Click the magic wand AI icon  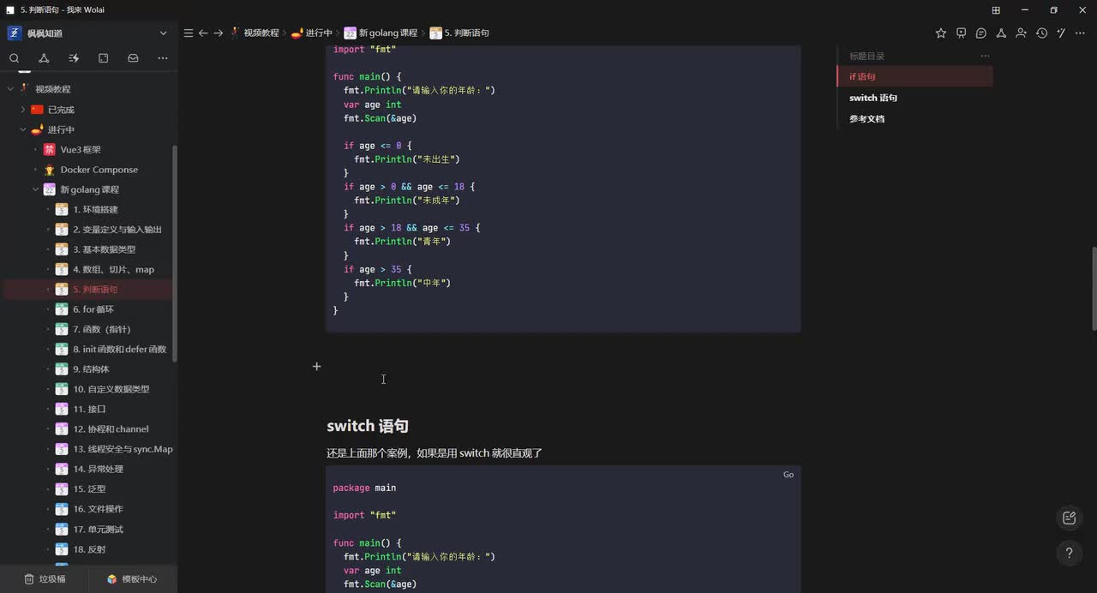coord(1061,33)
